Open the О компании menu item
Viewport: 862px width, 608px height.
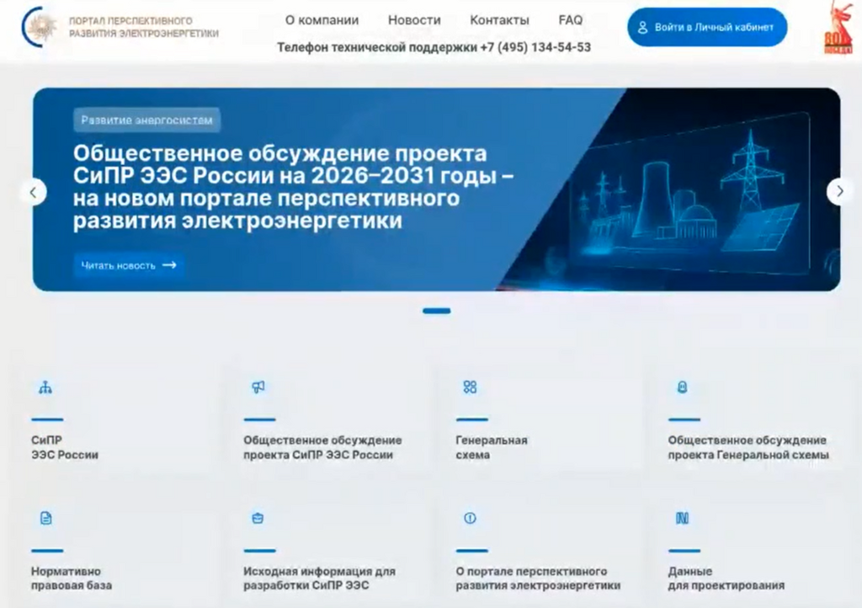tap(322, 20)
